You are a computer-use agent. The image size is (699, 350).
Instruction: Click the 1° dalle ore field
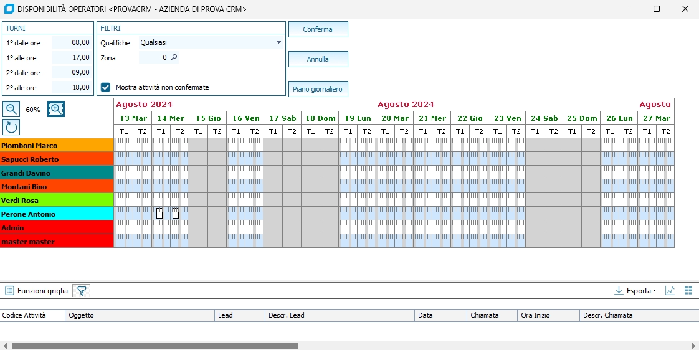click(x=72, y=42)
